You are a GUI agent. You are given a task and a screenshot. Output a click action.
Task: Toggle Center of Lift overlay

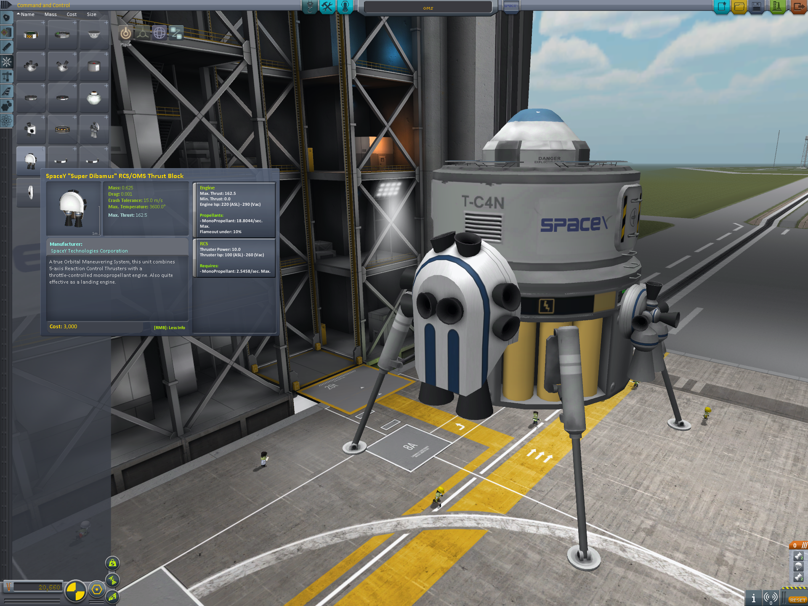pos(112,597)
